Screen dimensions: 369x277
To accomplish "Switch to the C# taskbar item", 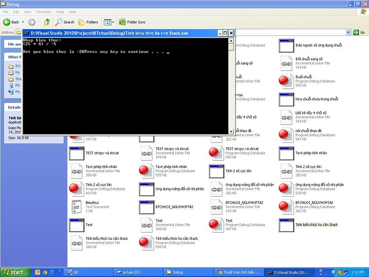I will (88, 273).
